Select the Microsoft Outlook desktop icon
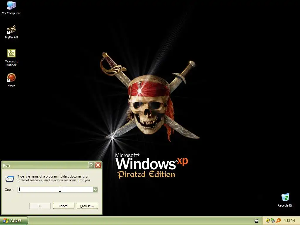This screenshot has height=225, width=300. coord(11,58)
